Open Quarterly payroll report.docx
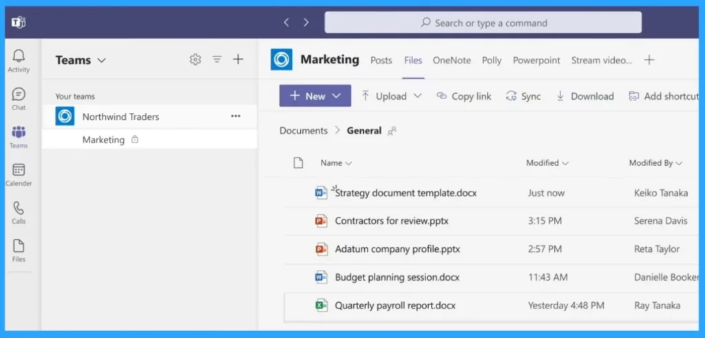 (395, 306)
